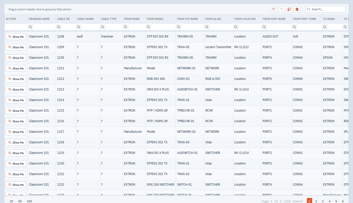Sort by Drawing Name column header
Image resolution: width=353 pixels, height=203 pixels.
pyautogui.click(x=42, y=19)
